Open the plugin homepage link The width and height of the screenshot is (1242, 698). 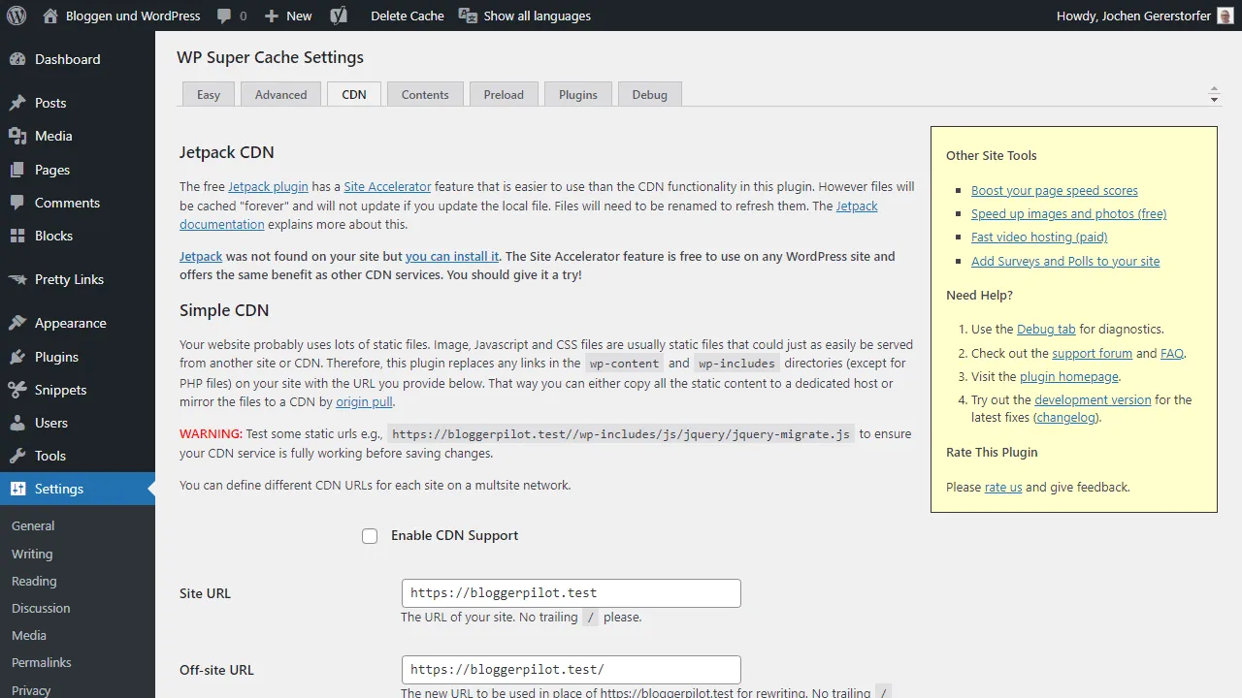(1069, 376)
